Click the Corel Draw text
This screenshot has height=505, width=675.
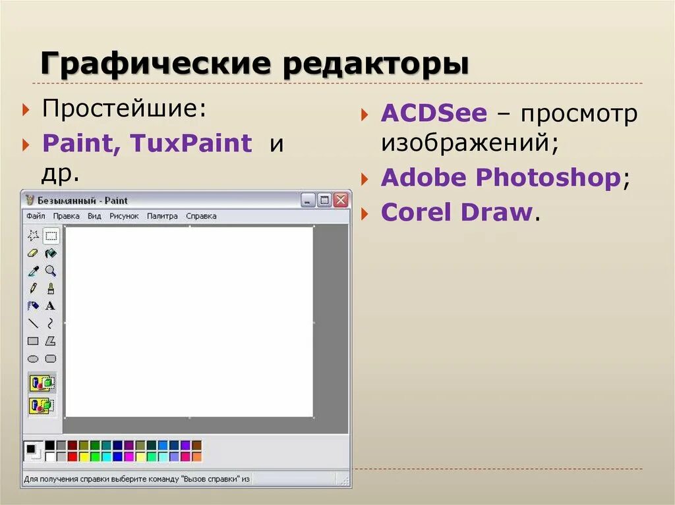pos(457,212)
